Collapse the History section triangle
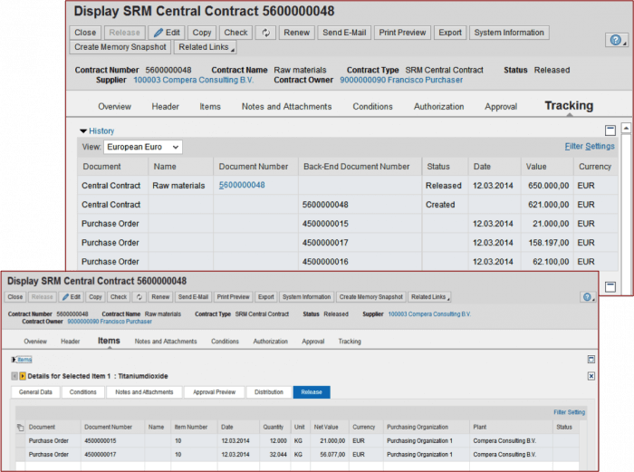This screenshot has width=634, height=472. 83,131
